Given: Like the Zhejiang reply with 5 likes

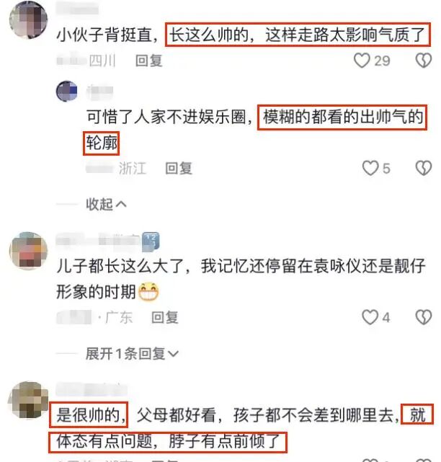Looking at the screenshot, I should [x=370, y=168].
